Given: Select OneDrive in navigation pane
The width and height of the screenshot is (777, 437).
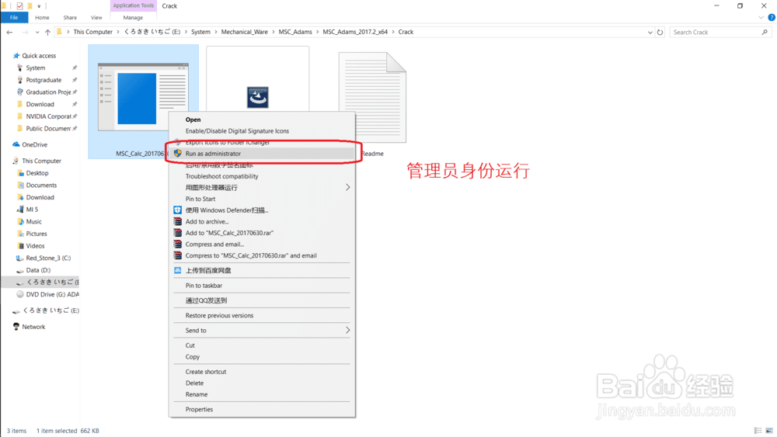Looking at the screenshot, I should tap(34, 144).
